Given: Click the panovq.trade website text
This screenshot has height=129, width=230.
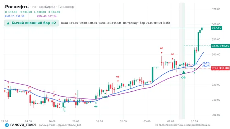Looking at the screenshot, I should tap(47, 125).
